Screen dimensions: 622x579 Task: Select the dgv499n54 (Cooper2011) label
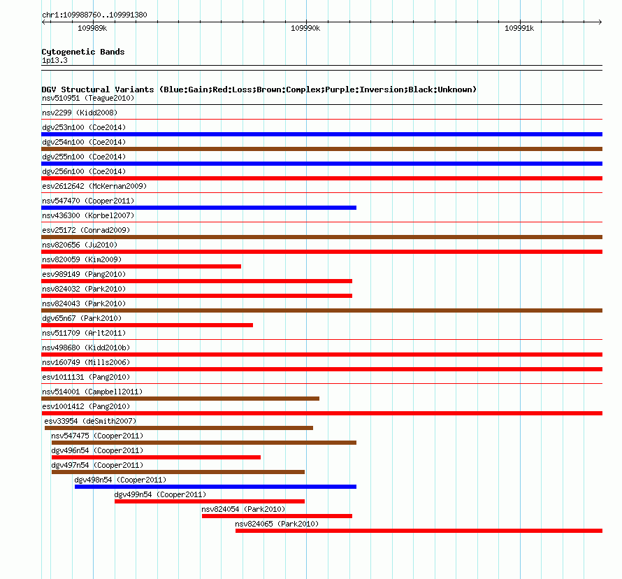tap(160, 494)
